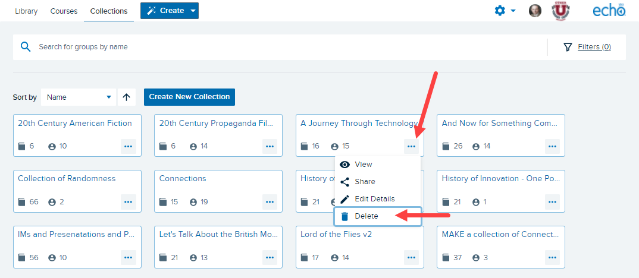This screenshot has width=639, height=278.
Task: Click Create New Collection button
Action: [x=190, y=97]
